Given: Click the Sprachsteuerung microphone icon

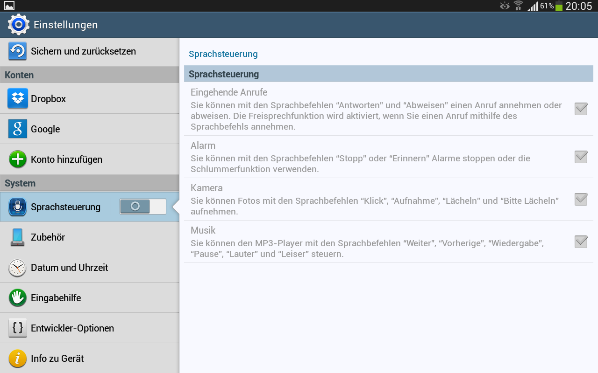Looking at the screenshot, I should (17, 207).
